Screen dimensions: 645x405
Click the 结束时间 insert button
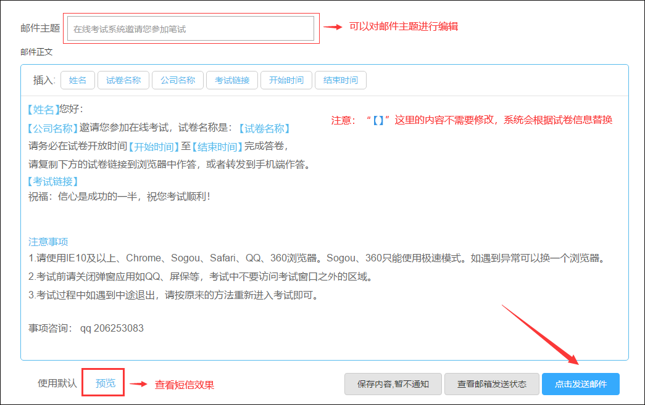341,80
